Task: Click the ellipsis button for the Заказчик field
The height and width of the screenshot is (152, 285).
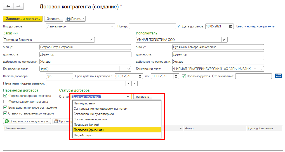Action: click(86, 40)
